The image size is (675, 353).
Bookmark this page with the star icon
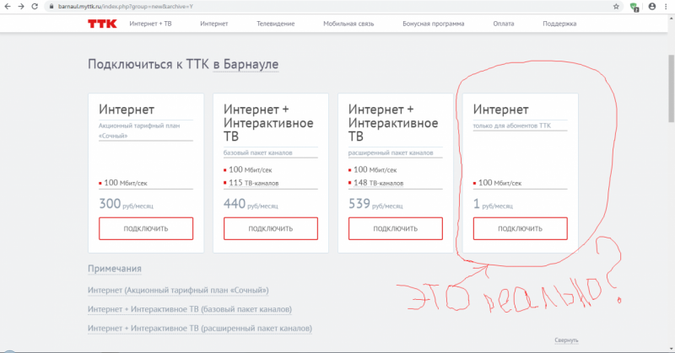click(x=616, y=7)
